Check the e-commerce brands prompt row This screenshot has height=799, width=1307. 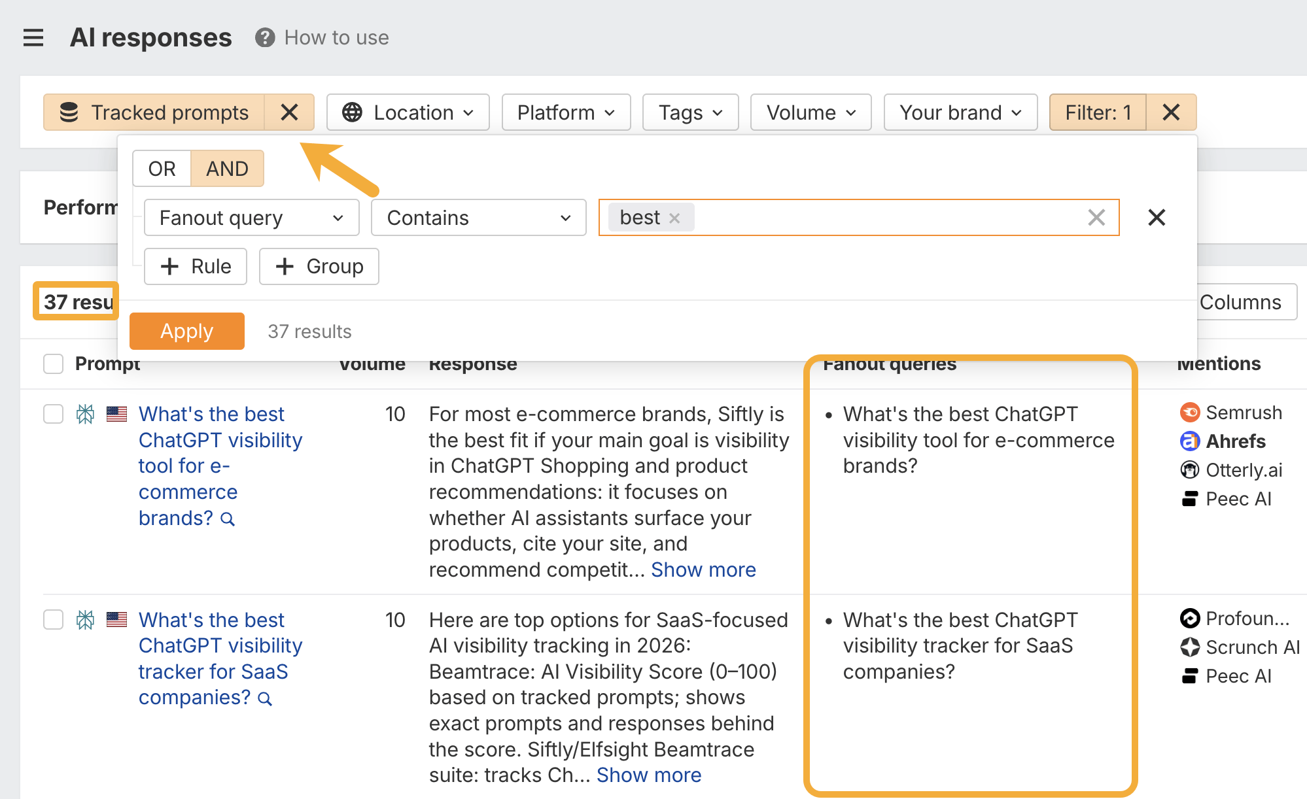(x=53, y=414)
